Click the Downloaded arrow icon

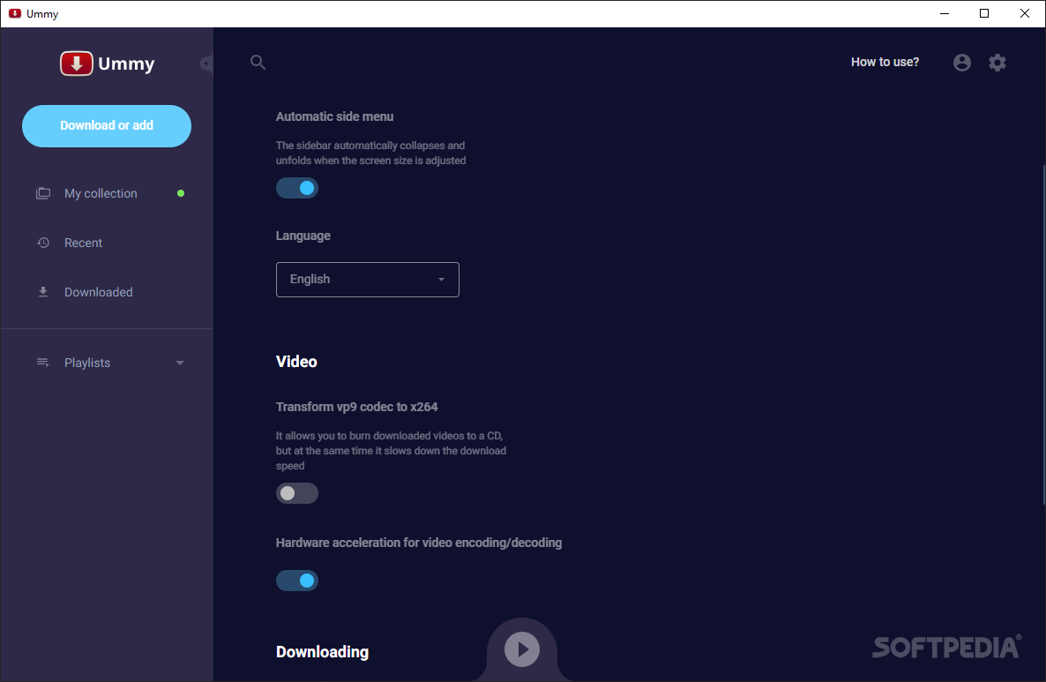[43, 292]
